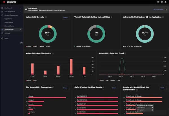This screenshot has width=169, height=116.
Task: Dismiss the What is VSAR banner
Action: [x=166, y=10]
